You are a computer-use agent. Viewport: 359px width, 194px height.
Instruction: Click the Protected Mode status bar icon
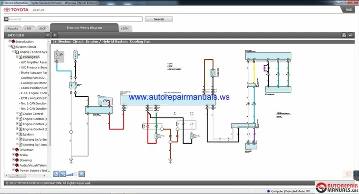[x=268, y=191]
